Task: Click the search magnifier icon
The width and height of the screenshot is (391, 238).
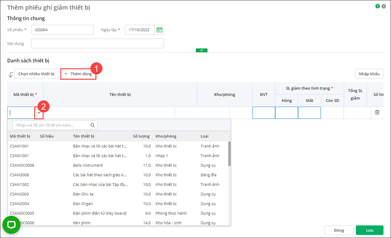Action: pos(93,125)
